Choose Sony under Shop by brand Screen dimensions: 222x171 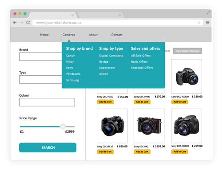point(69,68)
